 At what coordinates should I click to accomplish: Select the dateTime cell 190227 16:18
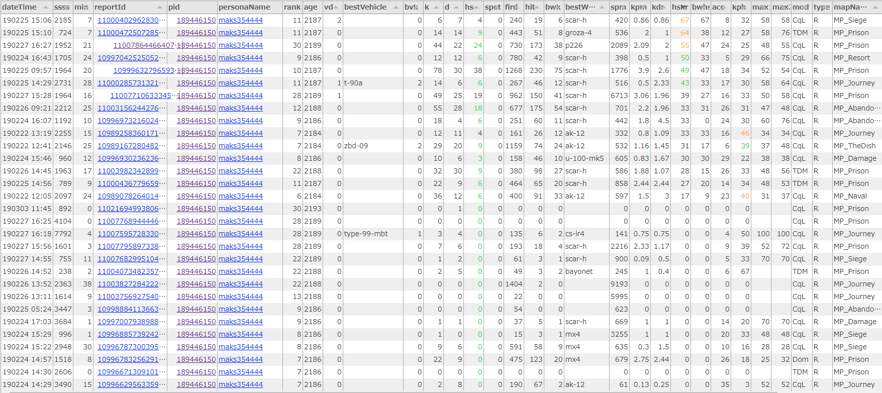coord(27,234)
